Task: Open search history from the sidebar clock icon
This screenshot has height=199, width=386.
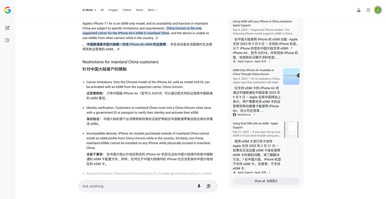Action: pos(7,40)
